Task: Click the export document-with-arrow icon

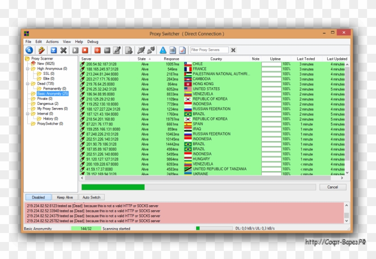Action: pyautogui.click(x=129, y=50)
